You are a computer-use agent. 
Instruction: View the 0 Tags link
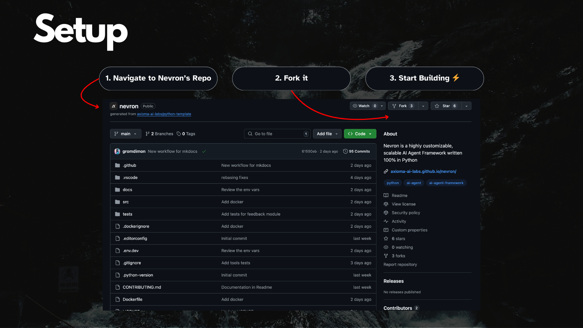click(x=186, y=134)
